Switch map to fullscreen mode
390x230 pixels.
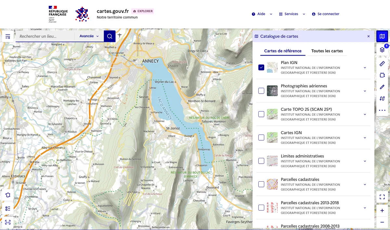point(382,197)
